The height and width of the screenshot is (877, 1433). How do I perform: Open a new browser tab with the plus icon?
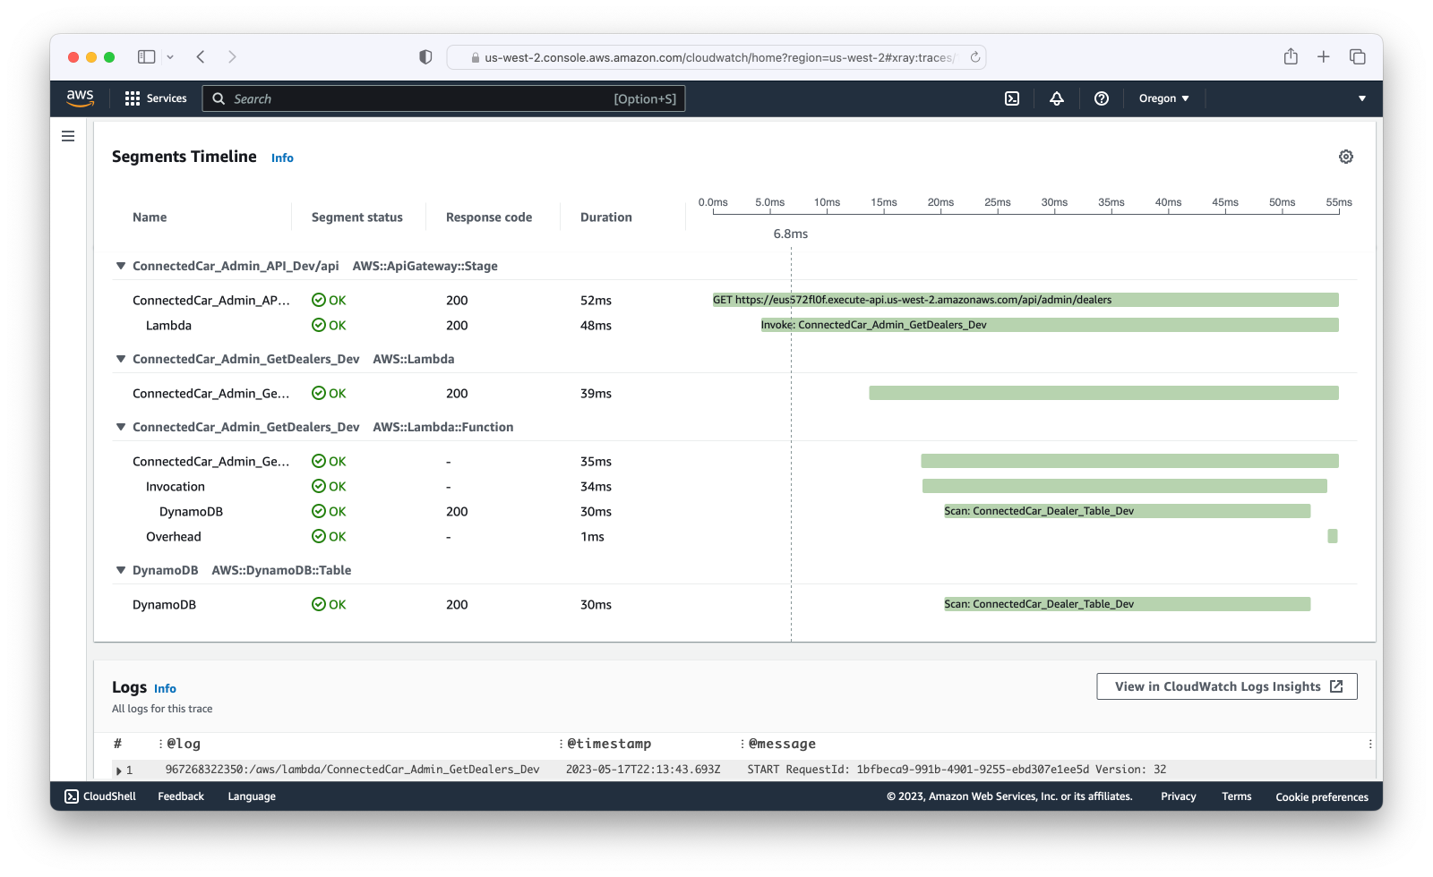(x=1324, y=56)
